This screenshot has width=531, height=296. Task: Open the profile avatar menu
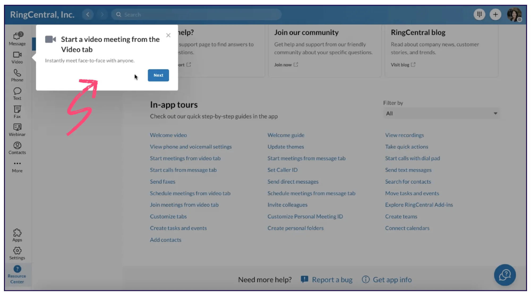point(514,15)
